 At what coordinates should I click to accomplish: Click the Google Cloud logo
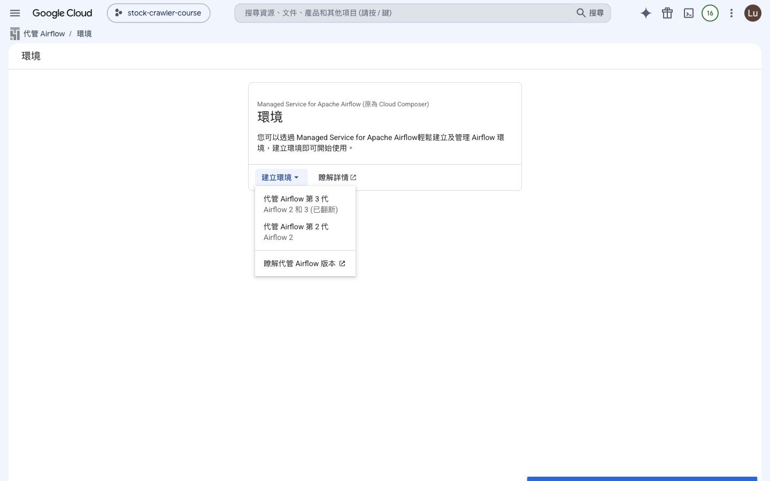pos(62,13)
